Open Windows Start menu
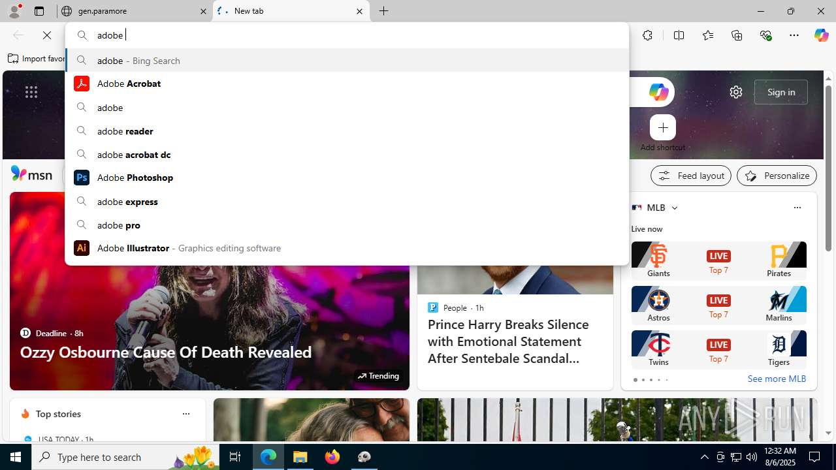The height and width of the screenshot is (470, 836). pos(16,457)
